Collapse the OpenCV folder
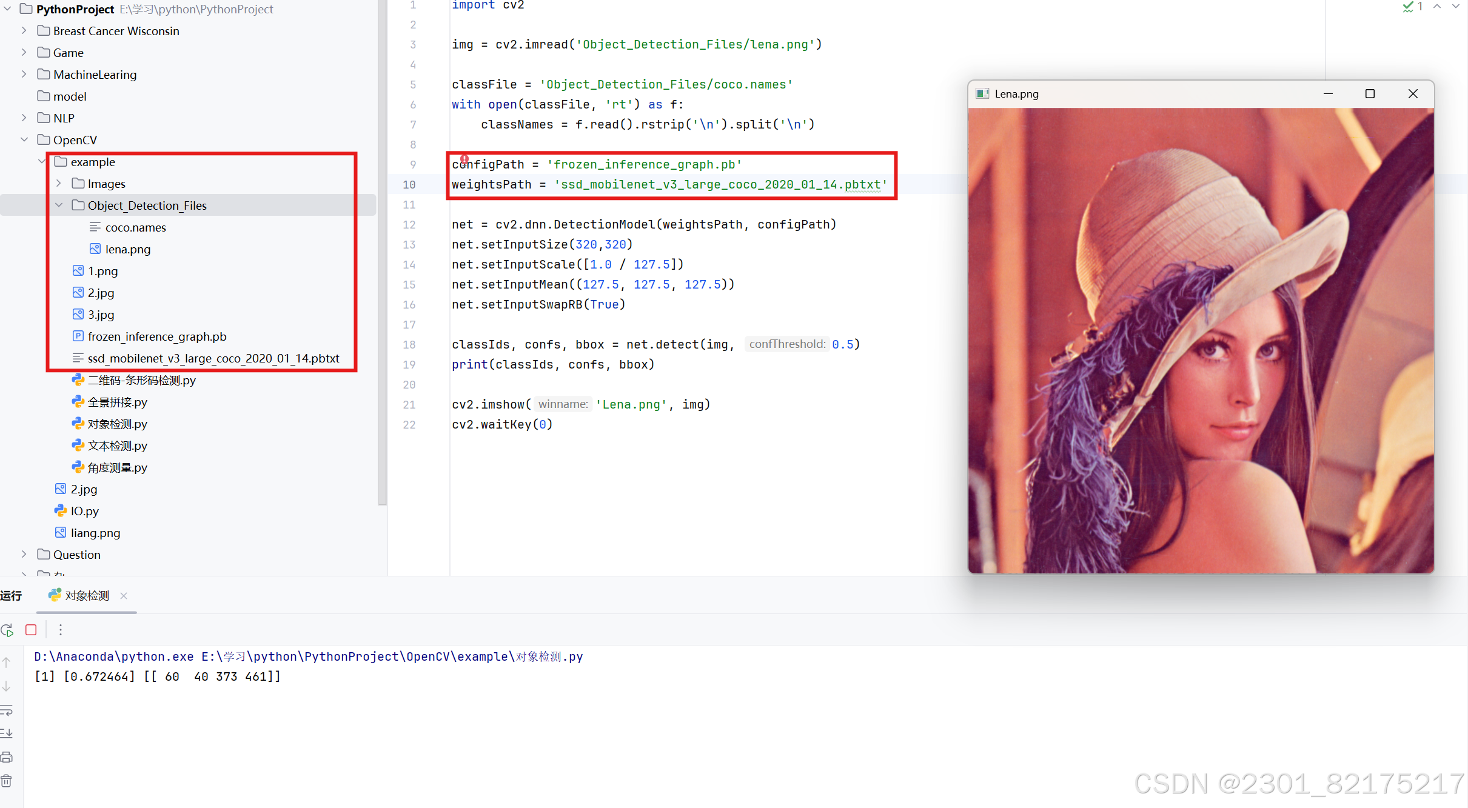 (24, 139)
